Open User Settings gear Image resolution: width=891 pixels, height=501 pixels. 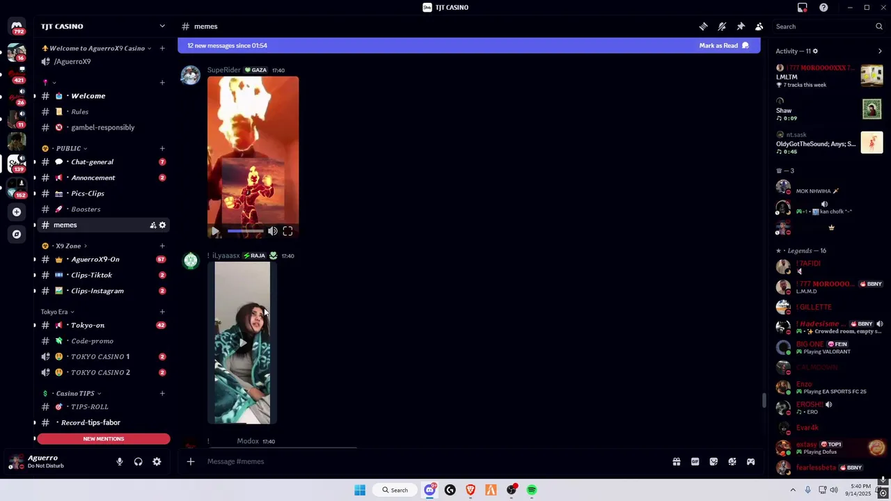[x=157, y=461]
